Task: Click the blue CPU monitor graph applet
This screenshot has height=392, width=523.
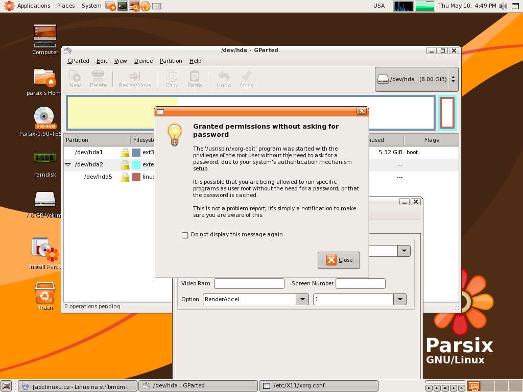Action: (403, 6)
